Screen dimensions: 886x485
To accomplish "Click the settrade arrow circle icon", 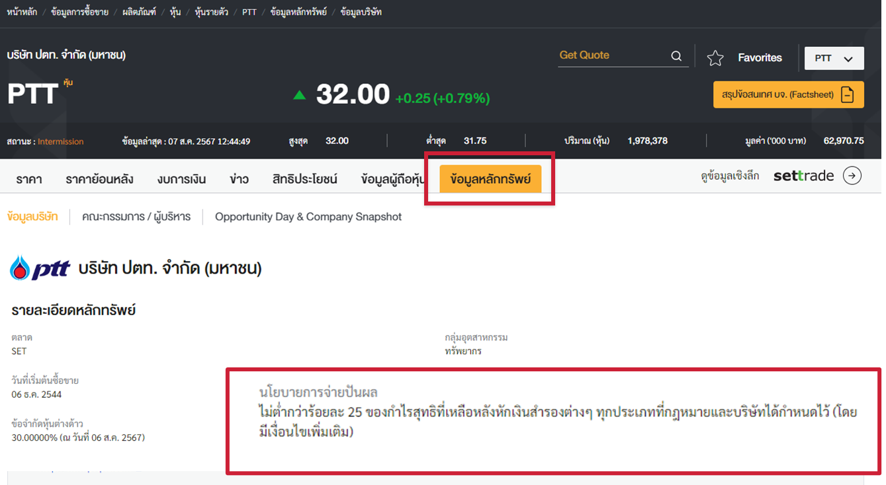I will pos(852,176).
